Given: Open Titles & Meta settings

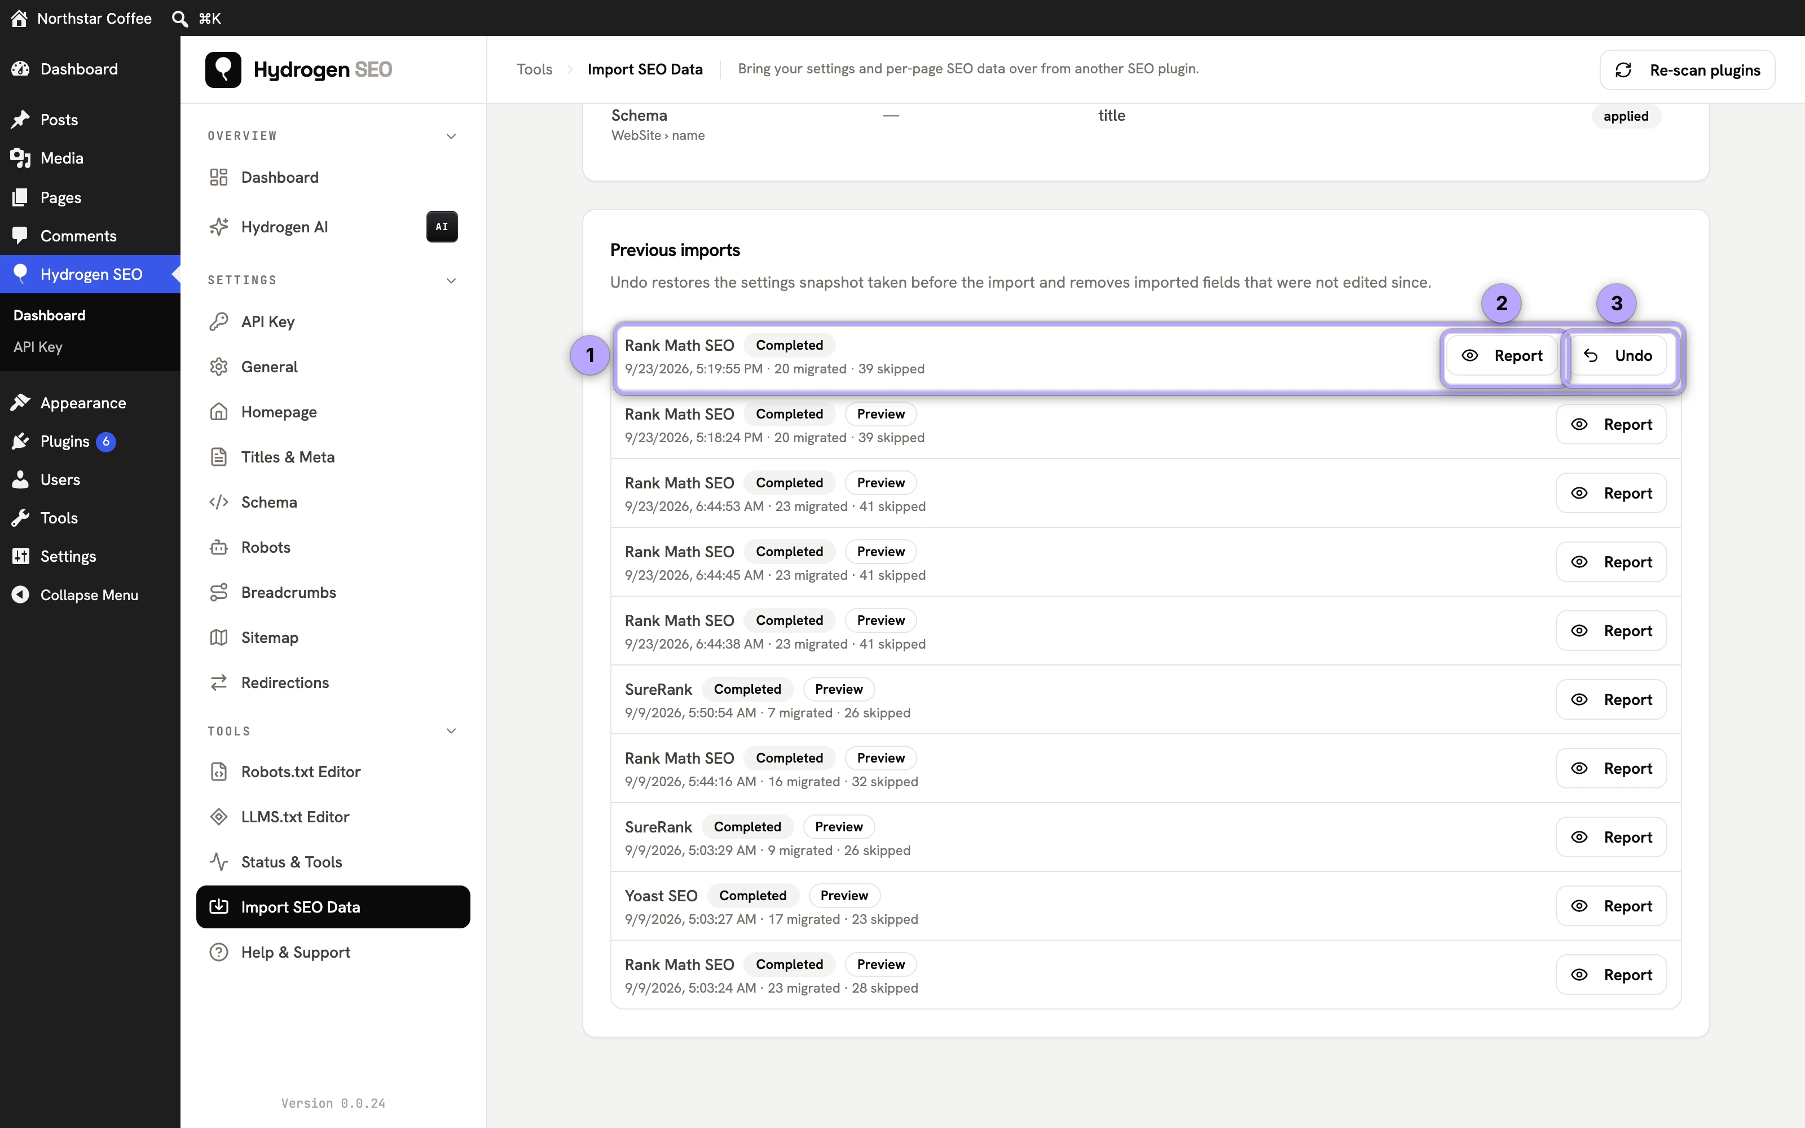Looking at the screenshot, I should pos(333,457).
